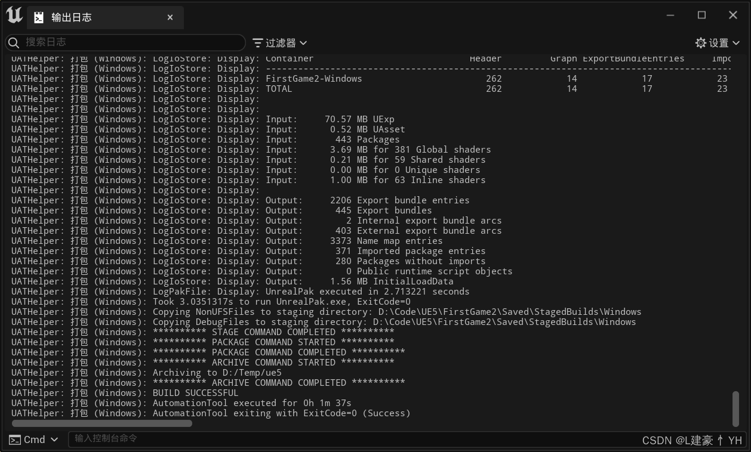Click the 3373 Name map entries line
Image resolution: width=751 pixels, height=452 pixels.
click(227, 241)
